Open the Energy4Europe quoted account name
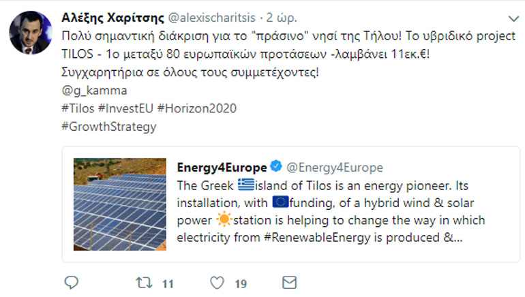525x297 pixels. coord(222,168)
